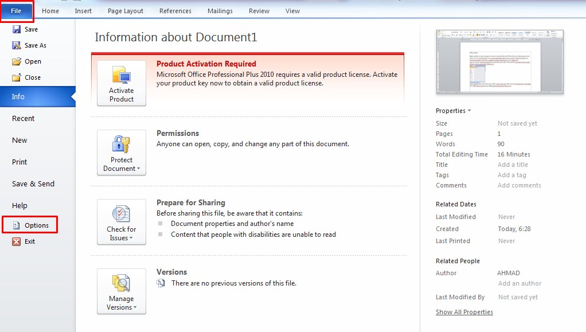Open the File tab
Viewport: 586px width, 332px height.
pos(16,11)
